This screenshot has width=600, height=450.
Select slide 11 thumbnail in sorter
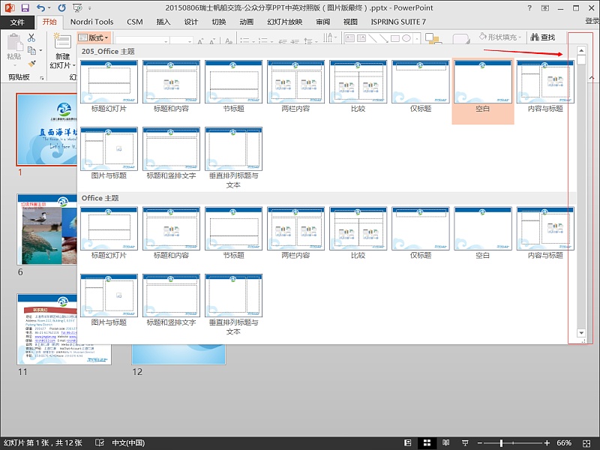pos(64,329)
